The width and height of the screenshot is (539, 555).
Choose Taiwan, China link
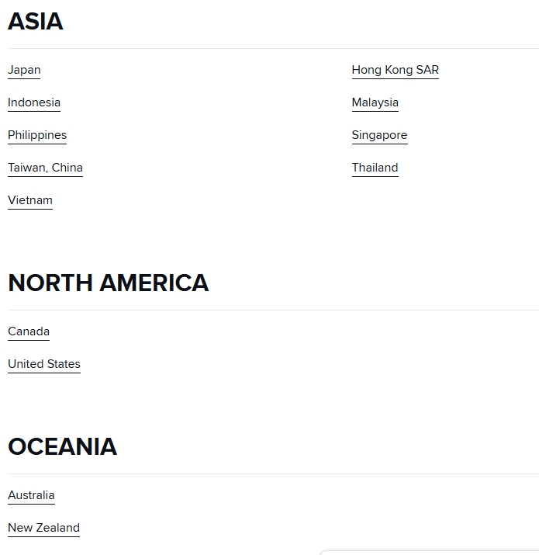coord(45,168)
